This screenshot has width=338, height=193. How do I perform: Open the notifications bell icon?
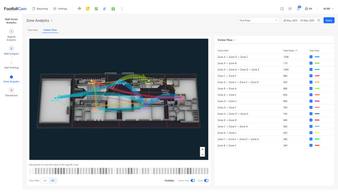click(298, 9)
